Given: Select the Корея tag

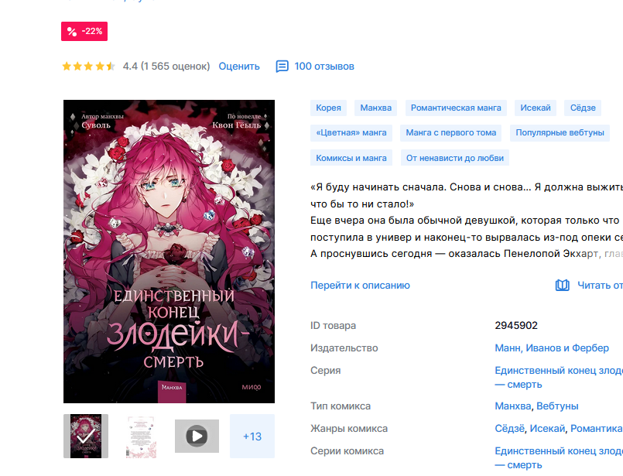Looking at the screenshot, I should (328, 108).
